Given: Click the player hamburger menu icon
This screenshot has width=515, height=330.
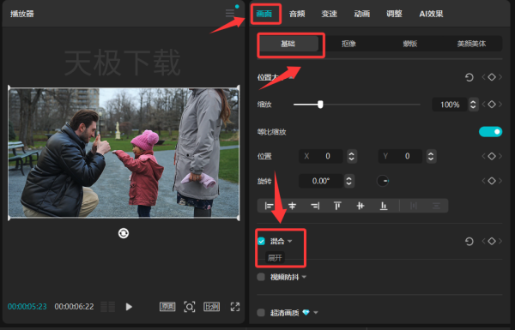Looking at the screenshot, I should [230, 14].
